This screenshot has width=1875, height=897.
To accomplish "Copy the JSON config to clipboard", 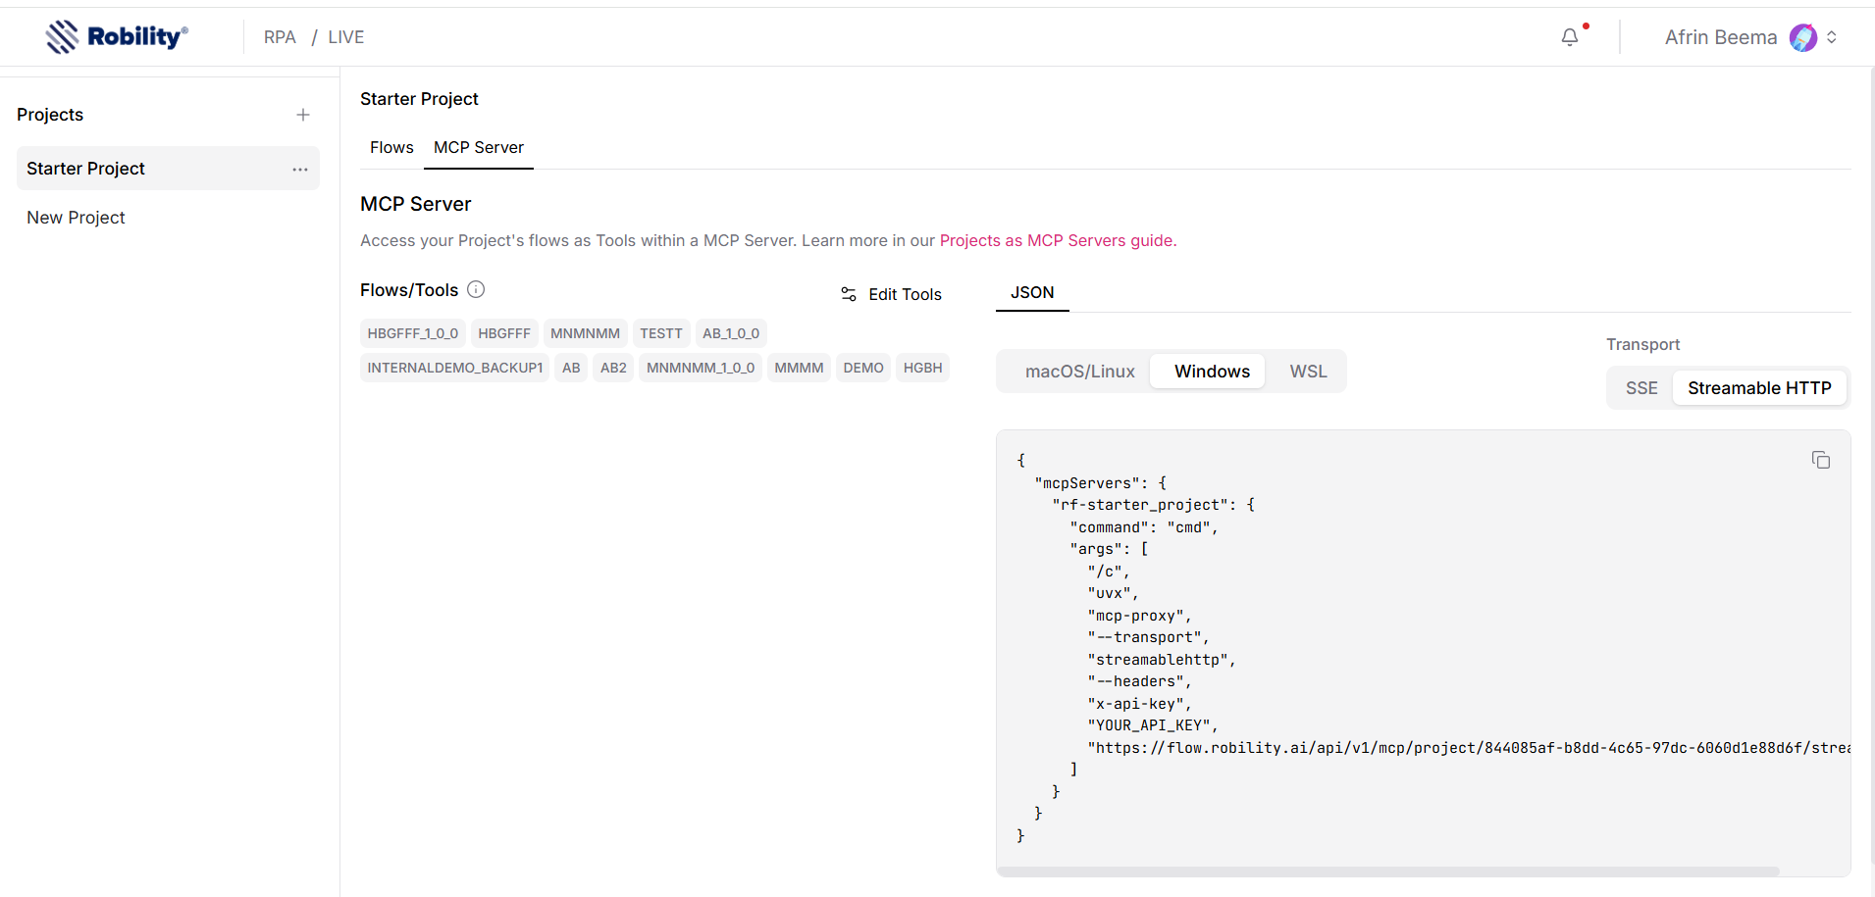I will (1821, 460).
